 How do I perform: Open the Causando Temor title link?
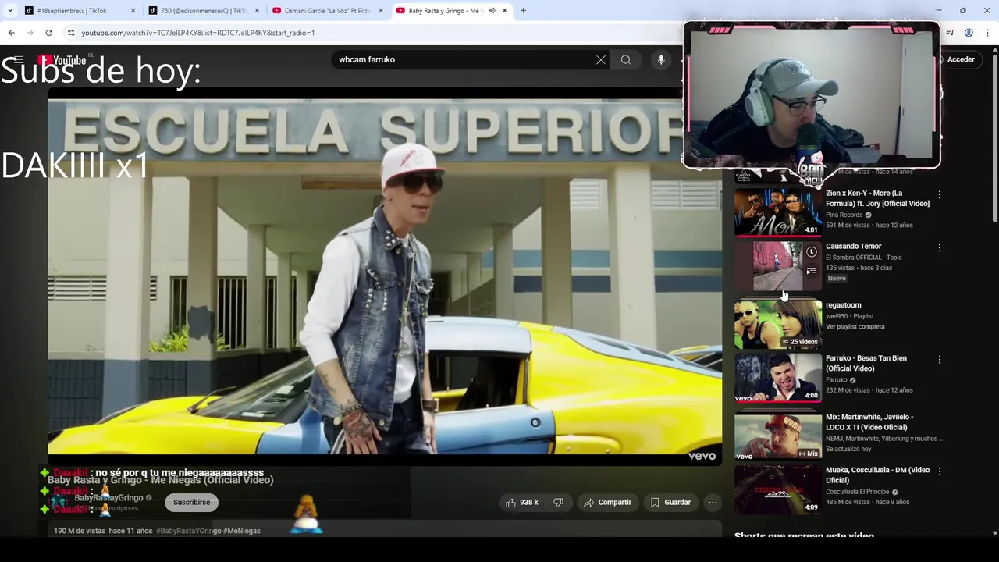click(854, 246)
